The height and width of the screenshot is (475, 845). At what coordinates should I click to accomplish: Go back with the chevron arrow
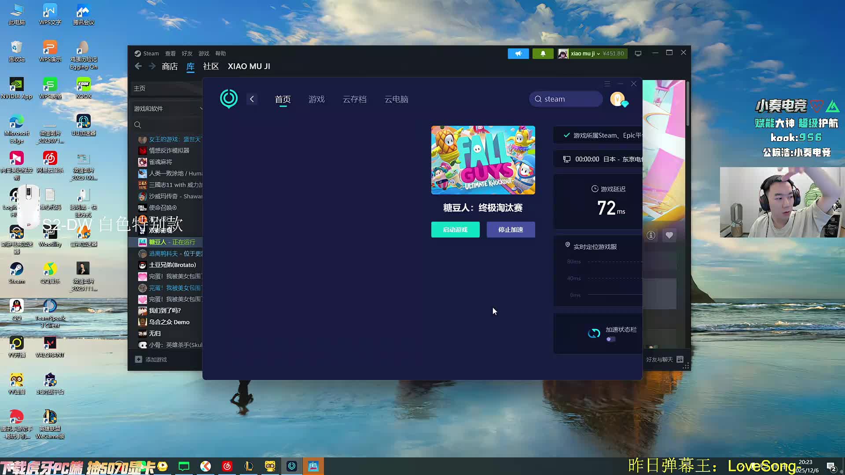[252, 99]
